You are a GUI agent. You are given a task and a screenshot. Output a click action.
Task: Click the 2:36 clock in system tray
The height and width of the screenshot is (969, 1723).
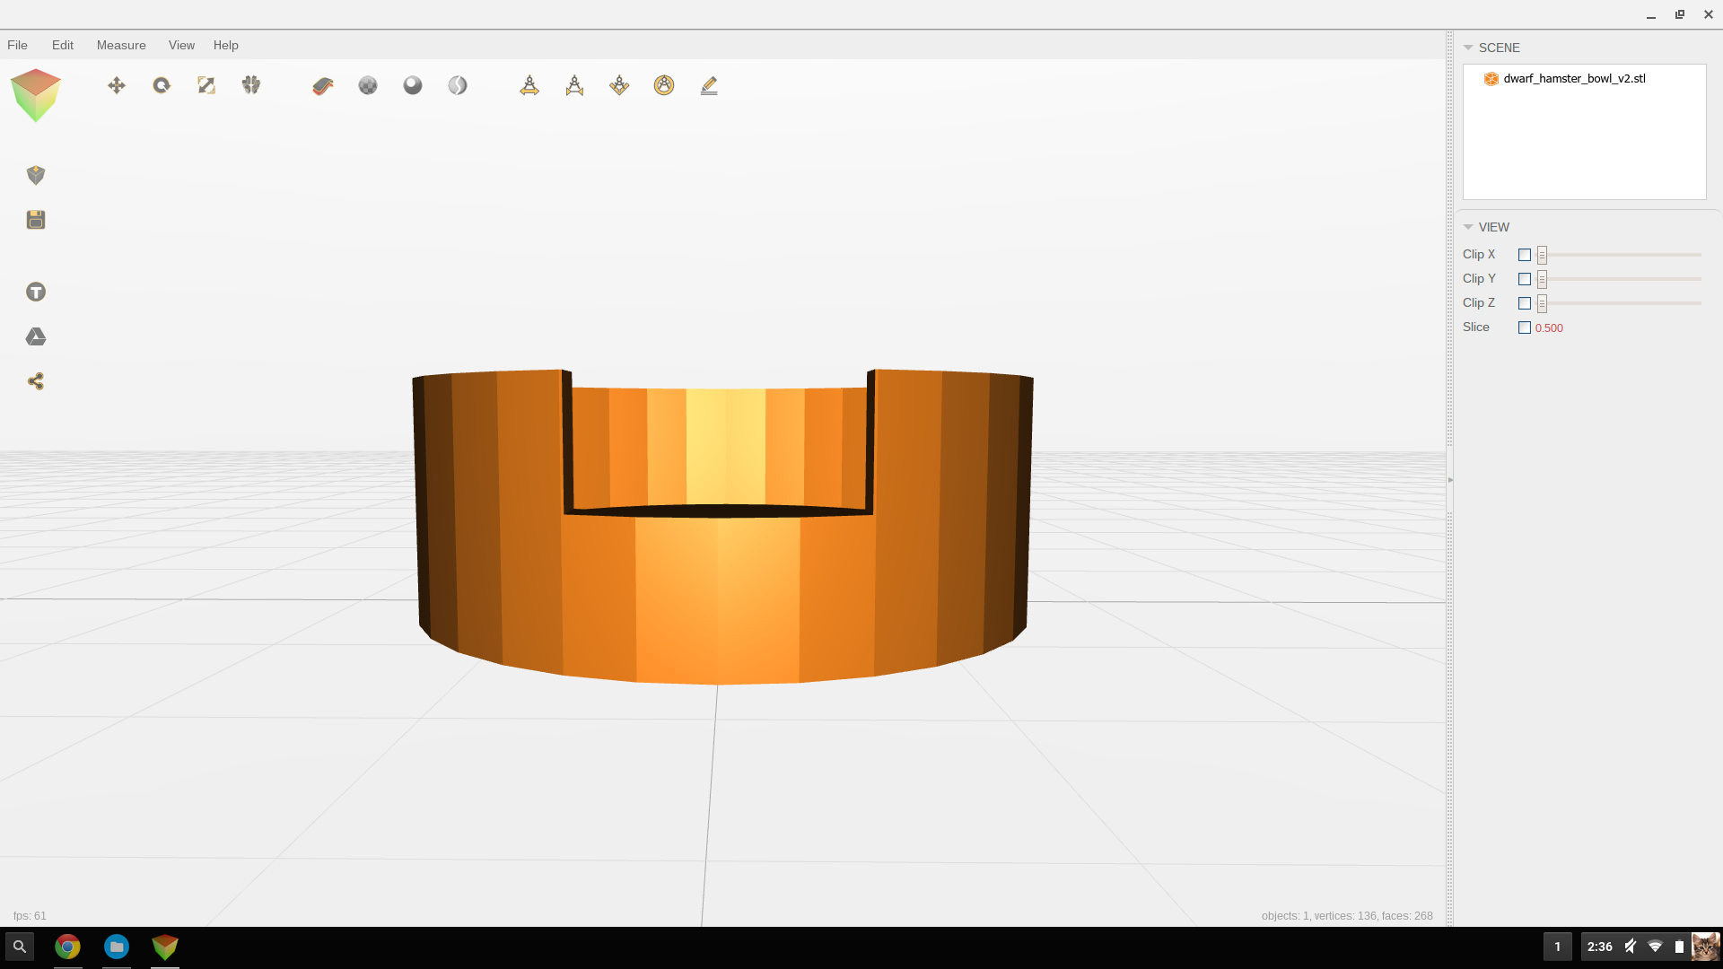[x=1599, y=947]
